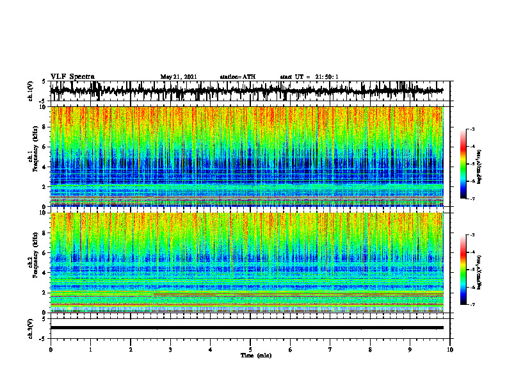Click ch.2 "Frequency (kHz)" axis label
Viewport: 507px width, 392px height.
(x=35, y=255)
